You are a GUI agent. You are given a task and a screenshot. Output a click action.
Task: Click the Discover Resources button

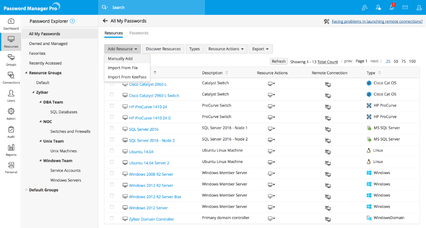163,49
